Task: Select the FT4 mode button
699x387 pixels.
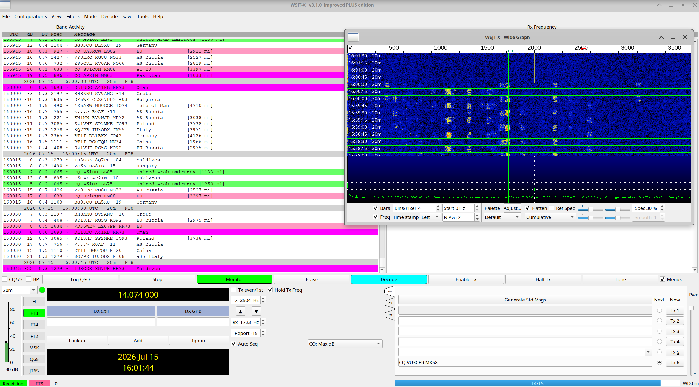Action: point(34,324)
